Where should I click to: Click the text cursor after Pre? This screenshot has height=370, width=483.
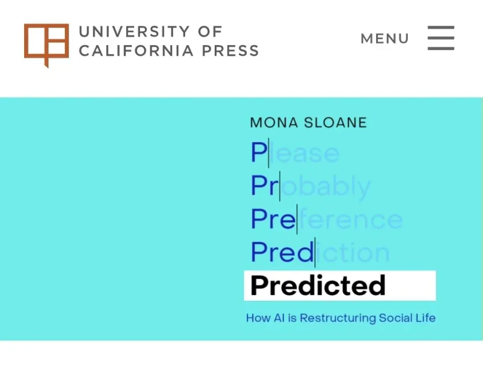297,219
